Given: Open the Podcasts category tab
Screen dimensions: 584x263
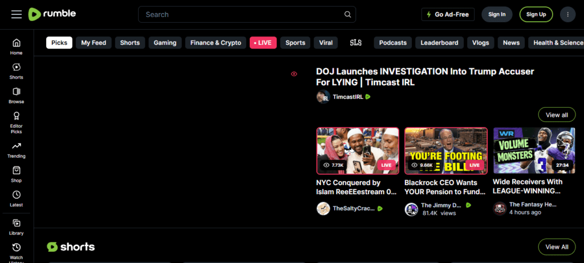Looking at the screenshot, I should pos(392,42).
